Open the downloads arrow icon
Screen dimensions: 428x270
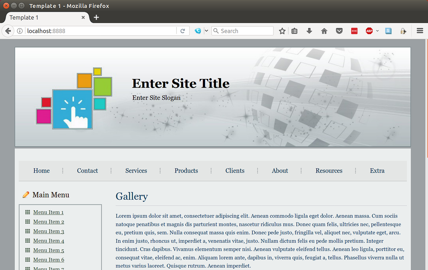[309, 31]
